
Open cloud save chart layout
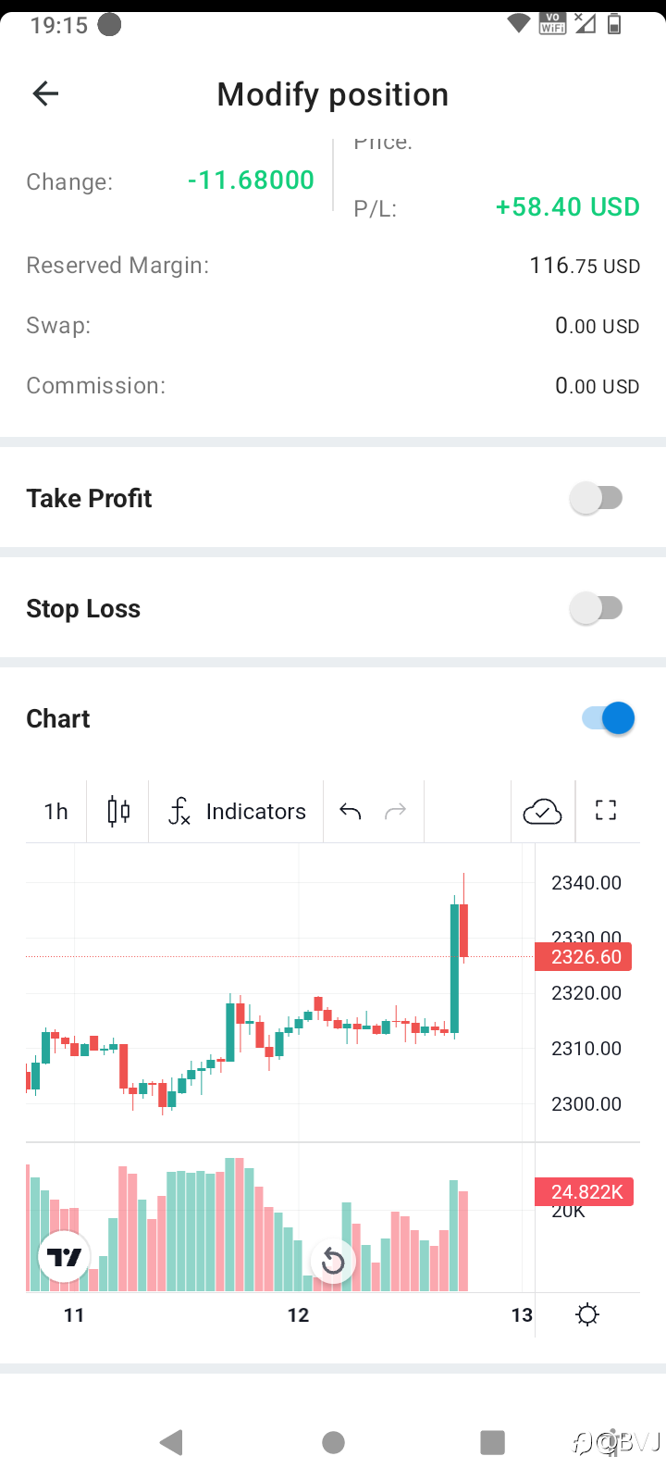tap(542, 812)
